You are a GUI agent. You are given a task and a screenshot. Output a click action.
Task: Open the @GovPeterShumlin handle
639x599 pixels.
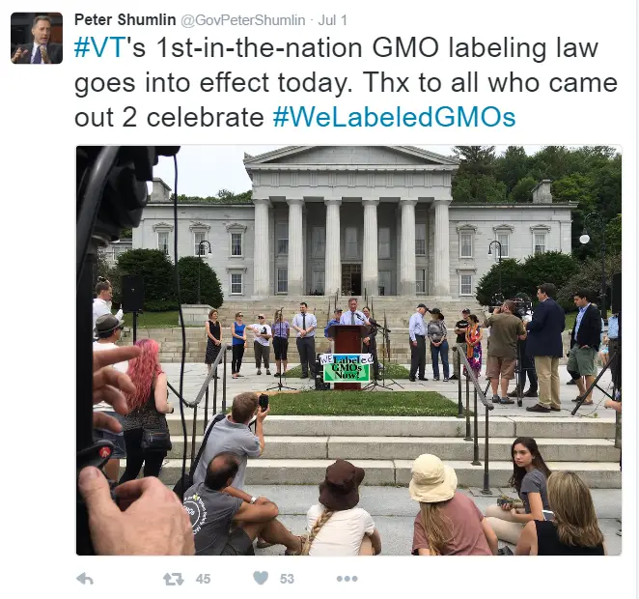point(243,20)
